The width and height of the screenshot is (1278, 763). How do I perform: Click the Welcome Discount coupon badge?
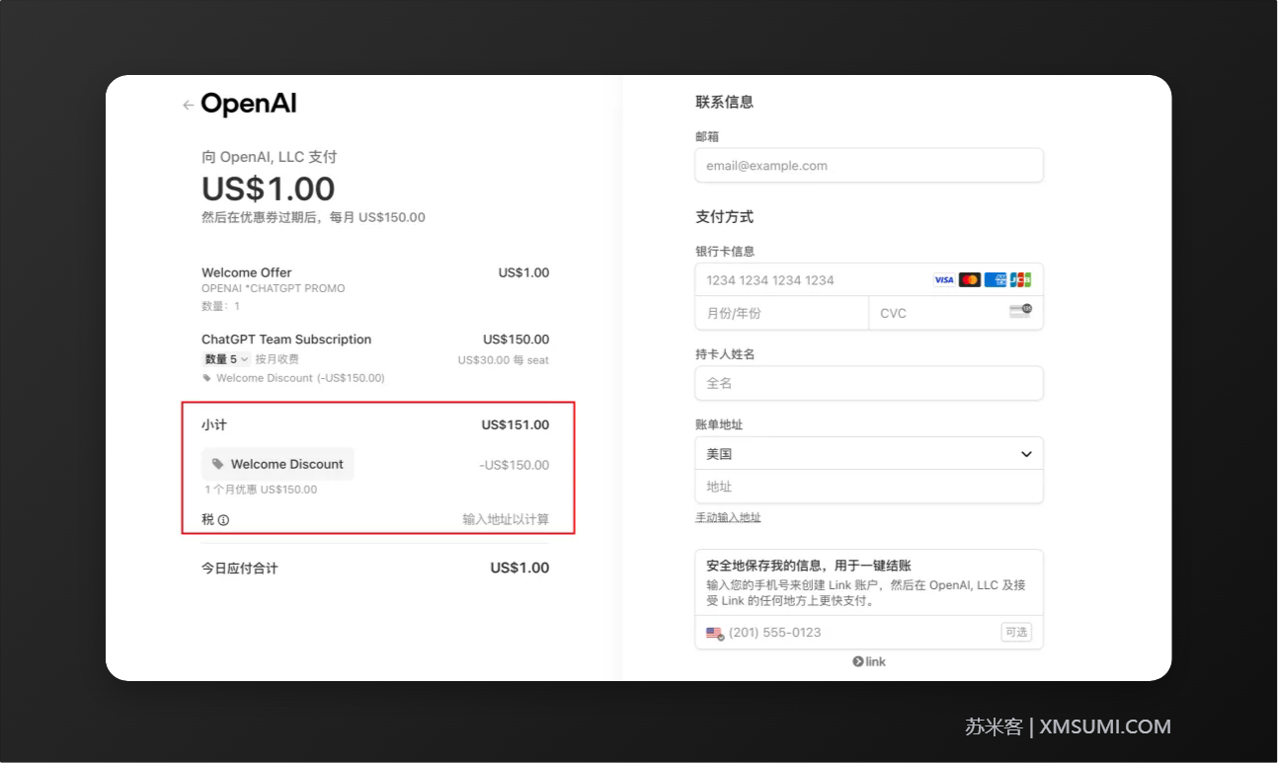point(278,464)
